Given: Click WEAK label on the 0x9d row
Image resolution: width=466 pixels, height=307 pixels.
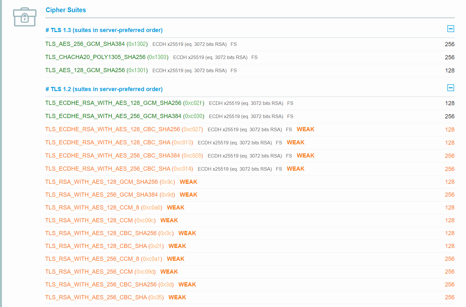Looking at the screenshot, I should point(189,195).
